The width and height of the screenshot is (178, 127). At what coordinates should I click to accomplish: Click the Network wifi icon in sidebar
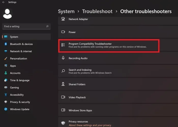pos(6,51)
